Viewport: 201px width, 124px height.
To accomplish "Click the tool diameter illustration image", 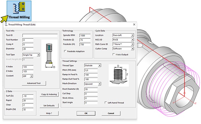I will click(49, 55).
